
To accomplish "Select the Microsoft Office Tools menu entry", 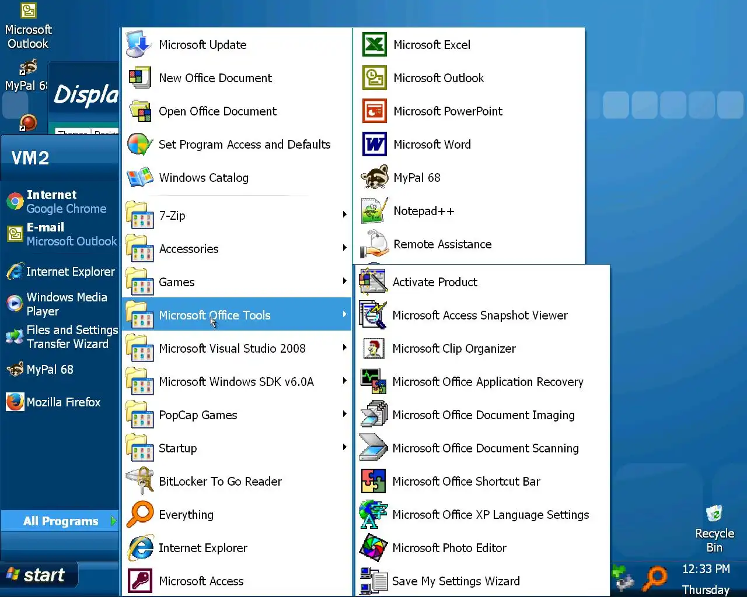I will [236, 315].
